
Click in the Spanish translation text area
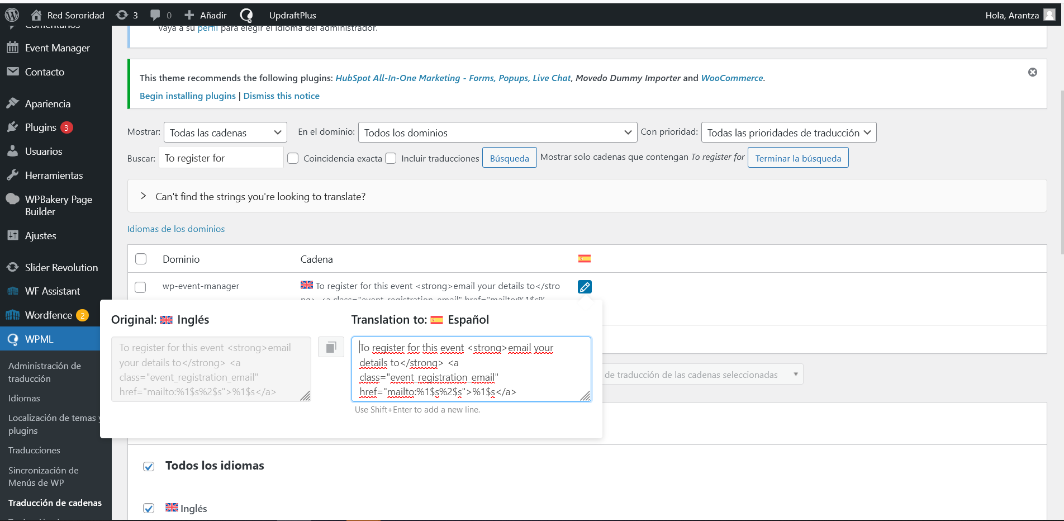pos(471,369)
